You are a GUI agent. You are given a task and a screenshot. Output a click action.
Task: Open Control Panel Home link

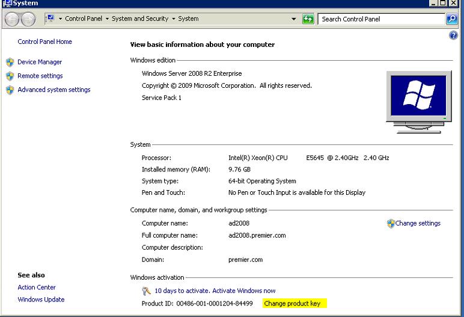tap(44, 42)
